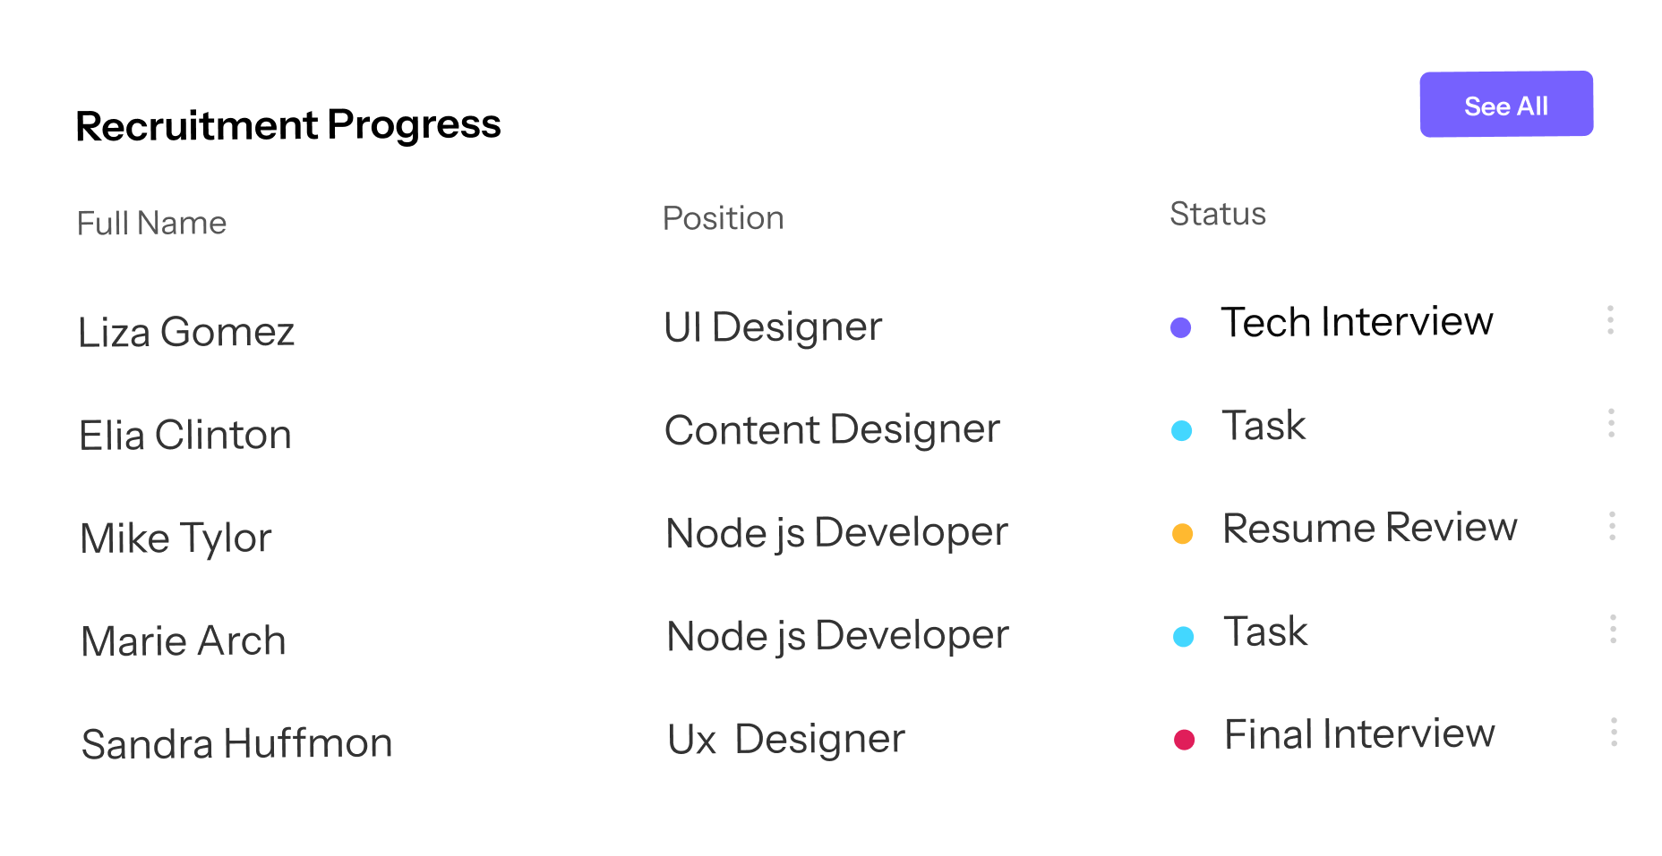
Task: Select the Tech Interview status label
Action: tap(1358, 322)
